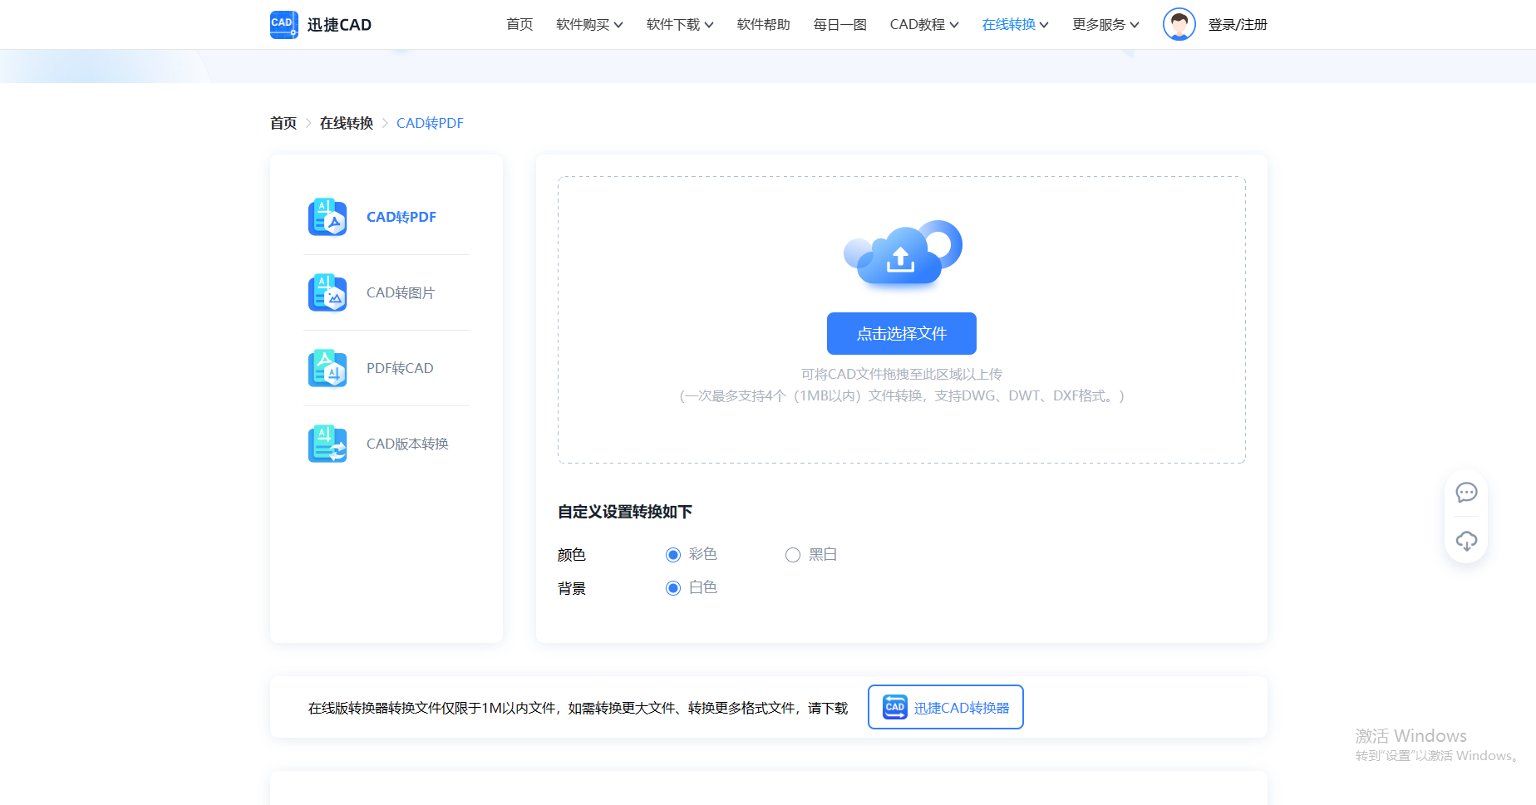Image resolution: width=1536 pixels, height=805 pixels.
Task: Click the CAD转PDF sidebar icon
Action: [327, 217]
